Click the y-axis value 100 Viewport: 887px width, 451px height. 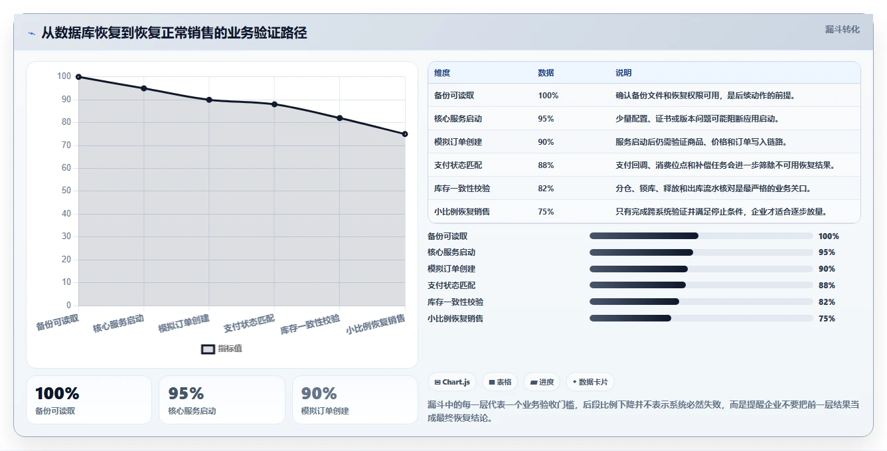click(x=64, y=76)
